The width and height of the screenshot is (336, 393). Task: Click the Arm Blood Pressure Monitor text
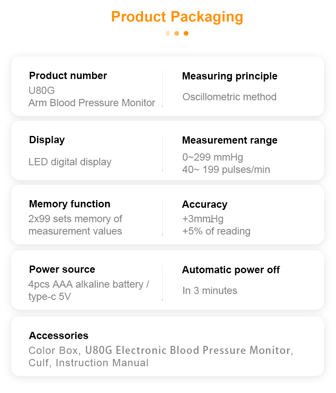[92, 102]
